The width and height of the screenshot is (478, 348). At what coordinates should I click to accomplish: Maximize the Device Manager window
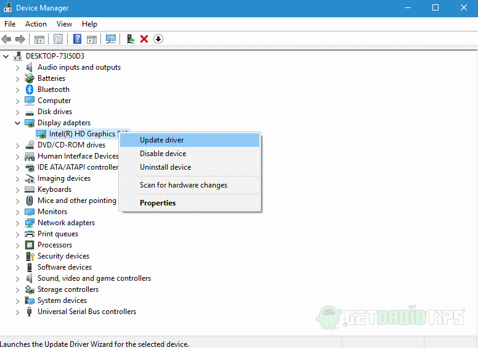click(435, 7)
